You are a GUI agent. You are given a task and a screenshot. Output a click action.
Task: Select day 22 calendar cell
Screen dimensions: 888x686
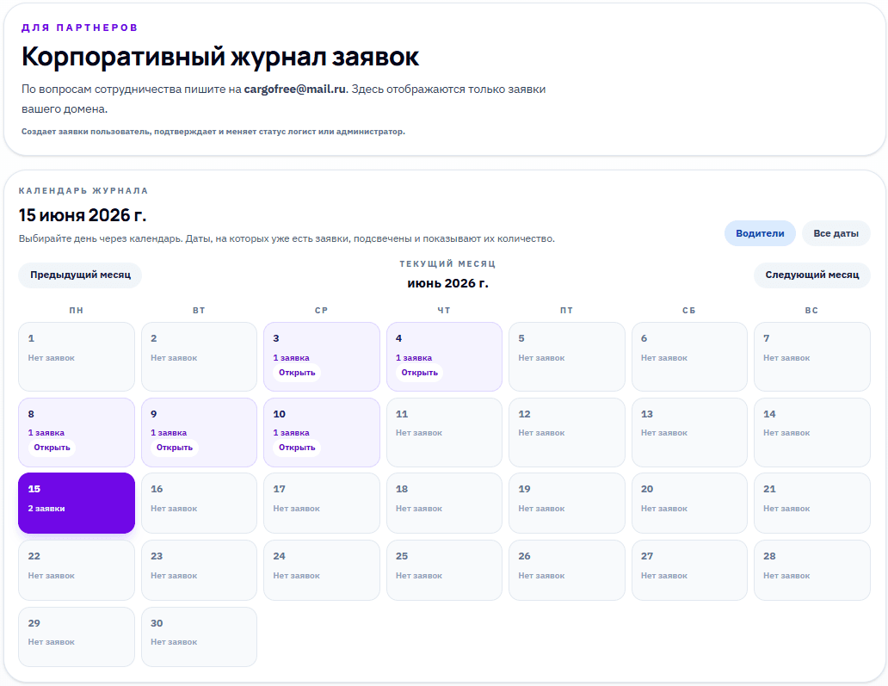[77, 570]
